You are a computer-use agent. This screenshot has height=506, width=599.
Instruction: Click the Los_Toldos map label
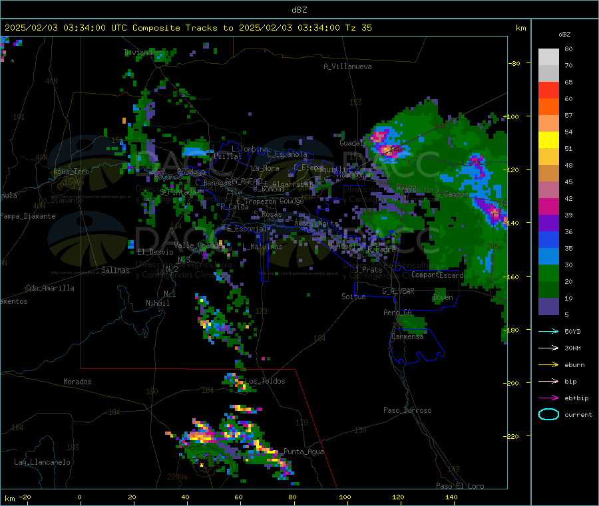(x=265, y=381)
